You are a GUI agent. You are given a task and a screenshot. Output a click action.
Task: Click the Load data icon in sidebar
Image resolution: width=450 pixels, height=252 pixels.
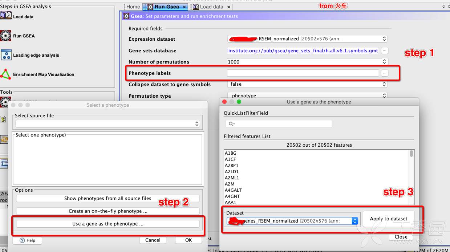click(6, 16)
